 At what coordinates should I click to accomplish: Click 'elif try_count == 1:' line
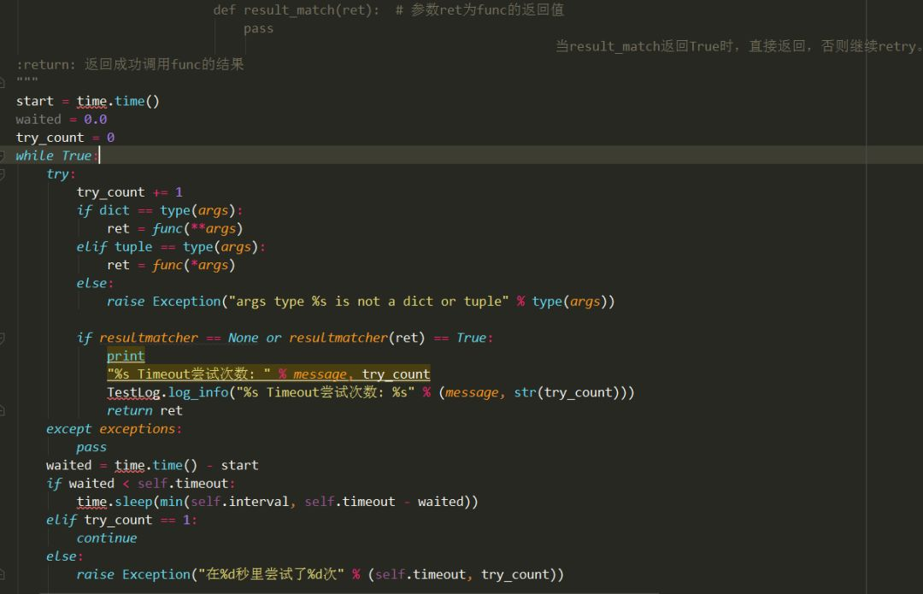click(x=122, y=520)
